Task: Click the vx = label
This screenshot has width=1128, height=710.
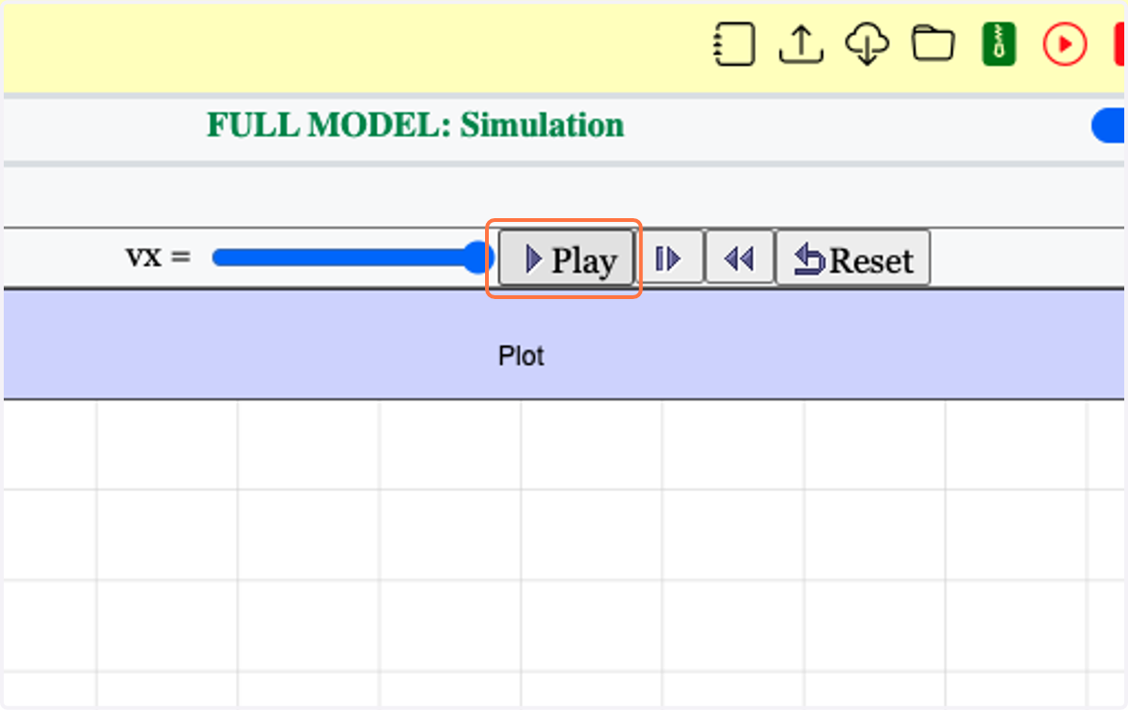Action: click(x=158, y=256)
